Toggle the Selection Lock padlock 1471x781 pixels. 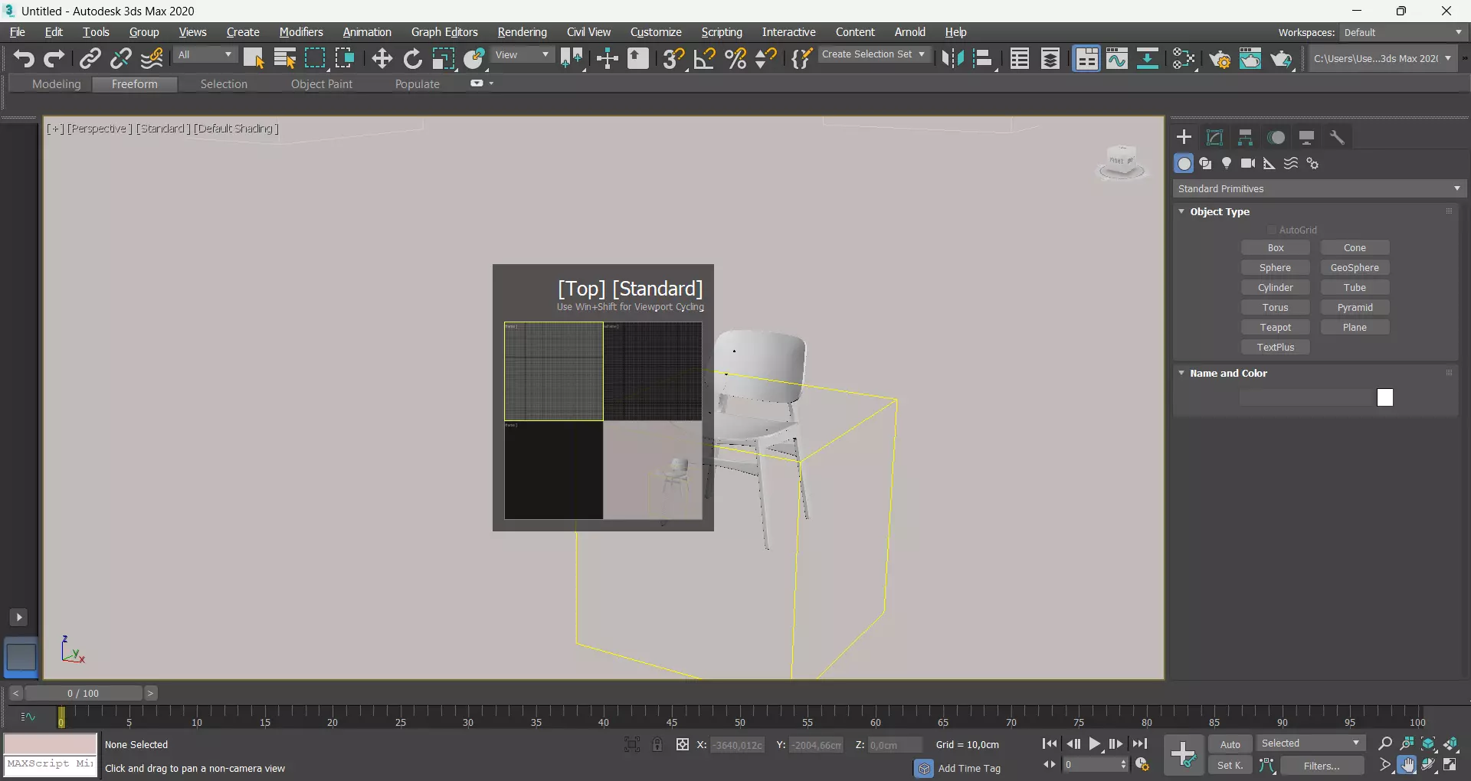tap(657, 744)
